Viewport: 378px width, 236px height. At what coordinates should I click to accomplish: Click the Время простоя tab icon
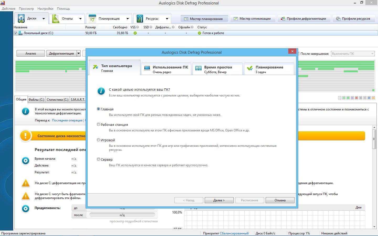[x=198, y=68]
